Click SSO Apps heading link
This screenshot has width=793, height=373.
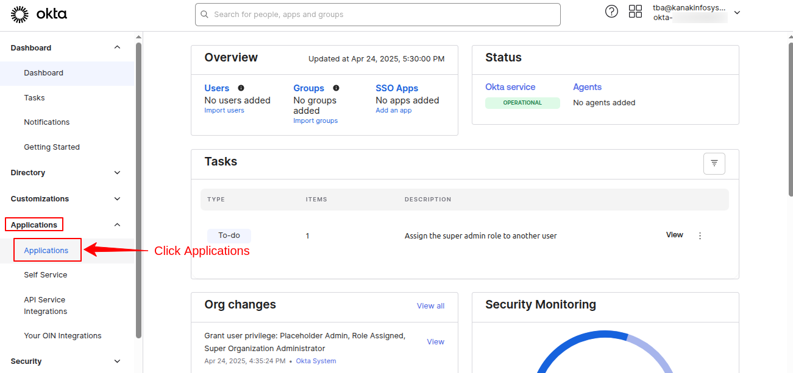[x=397, y=88]
